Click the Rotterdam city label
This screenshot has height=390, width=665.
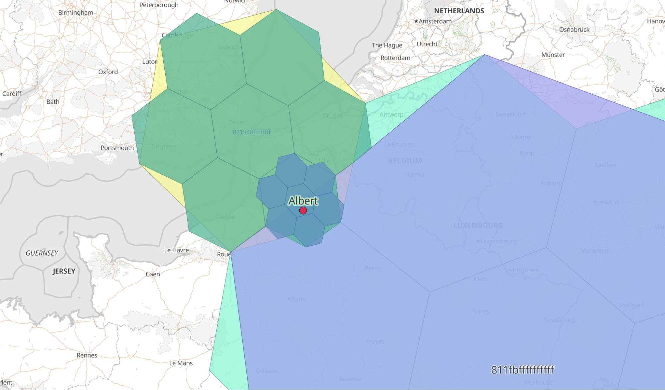tap(395, 58)
